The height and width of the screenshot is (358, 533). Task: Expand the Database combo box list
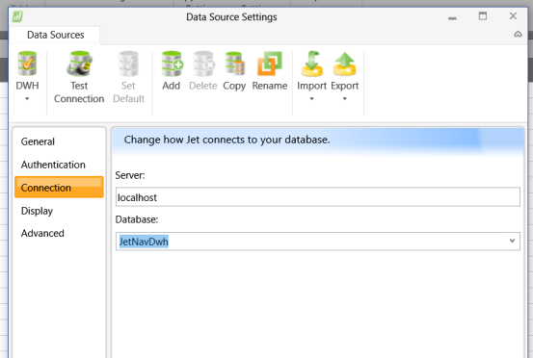512,241
